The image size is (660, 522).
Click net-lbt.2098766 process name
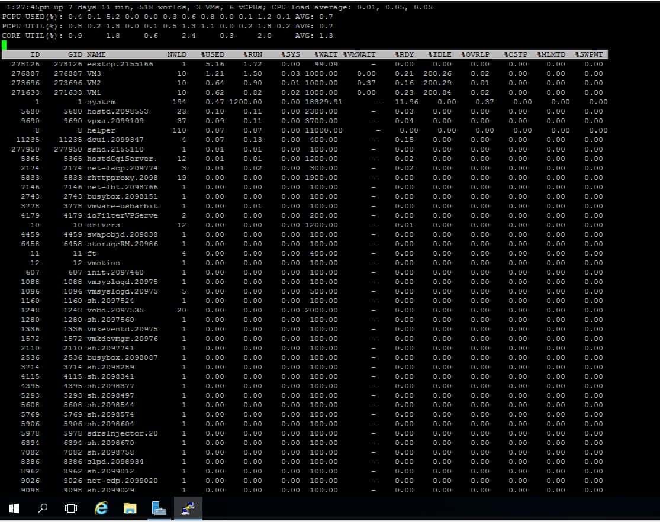pos(122,188)
